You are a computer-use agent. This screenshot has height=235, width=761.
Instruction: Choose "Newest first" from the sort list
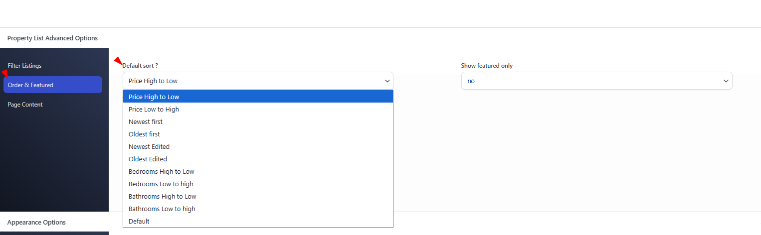[x=146, y=122]
